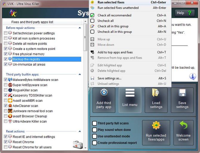Click the Junkware removal tool icon
200x153 pixels.
click(x=10, y=111)
